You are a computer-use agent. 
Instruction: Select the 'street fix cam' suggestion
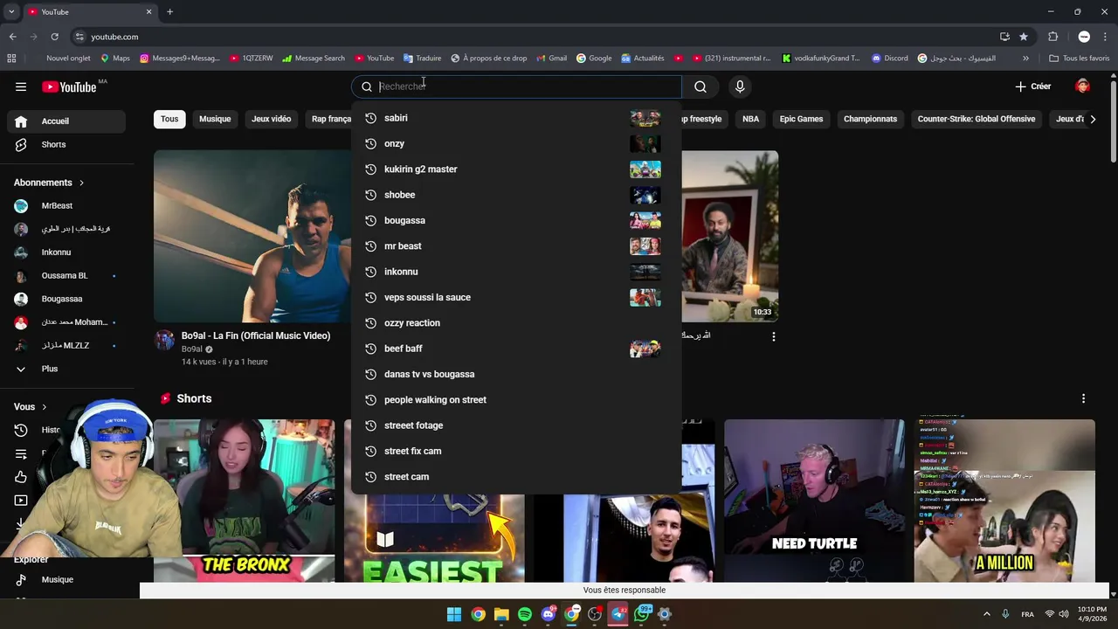(516, 451)
